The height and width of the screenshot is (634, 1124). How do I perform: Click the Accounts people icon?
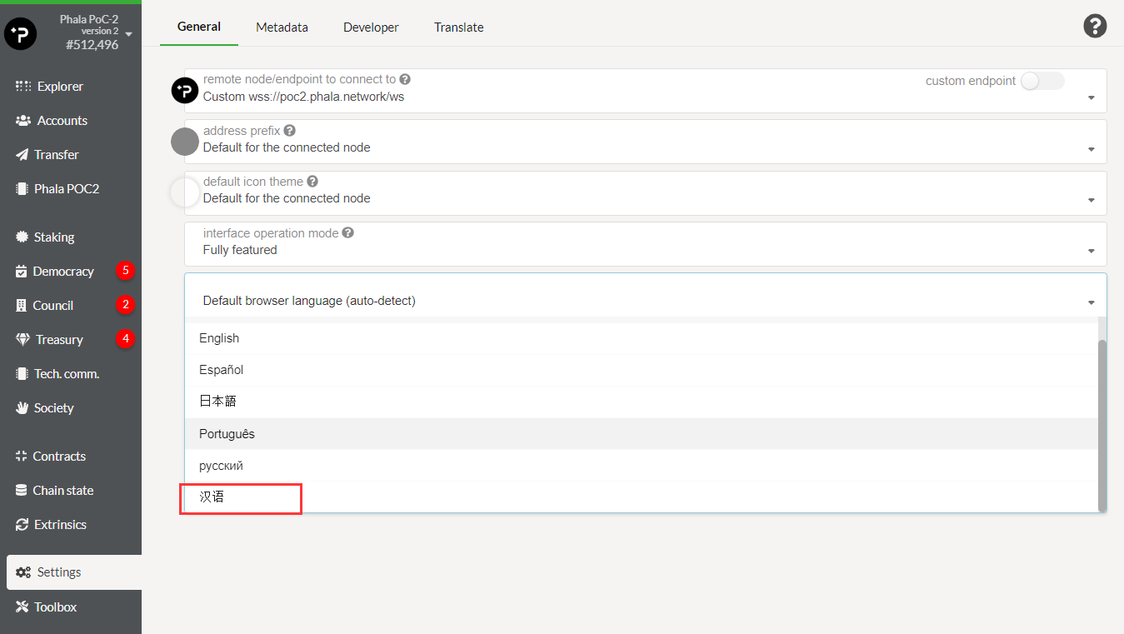(23, 121)
